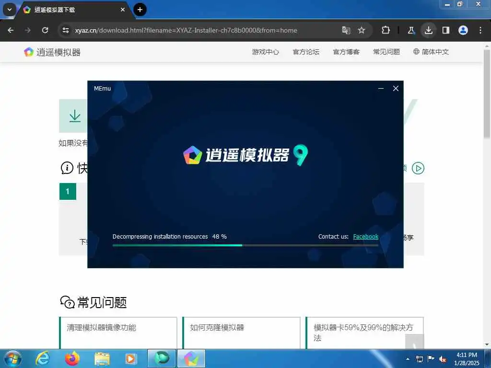Open the Windows Start menu
This screenshot has height=368, width=491.
[x=12, y=358]
